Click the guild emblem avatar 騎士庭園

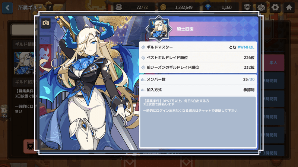(159, 29)
